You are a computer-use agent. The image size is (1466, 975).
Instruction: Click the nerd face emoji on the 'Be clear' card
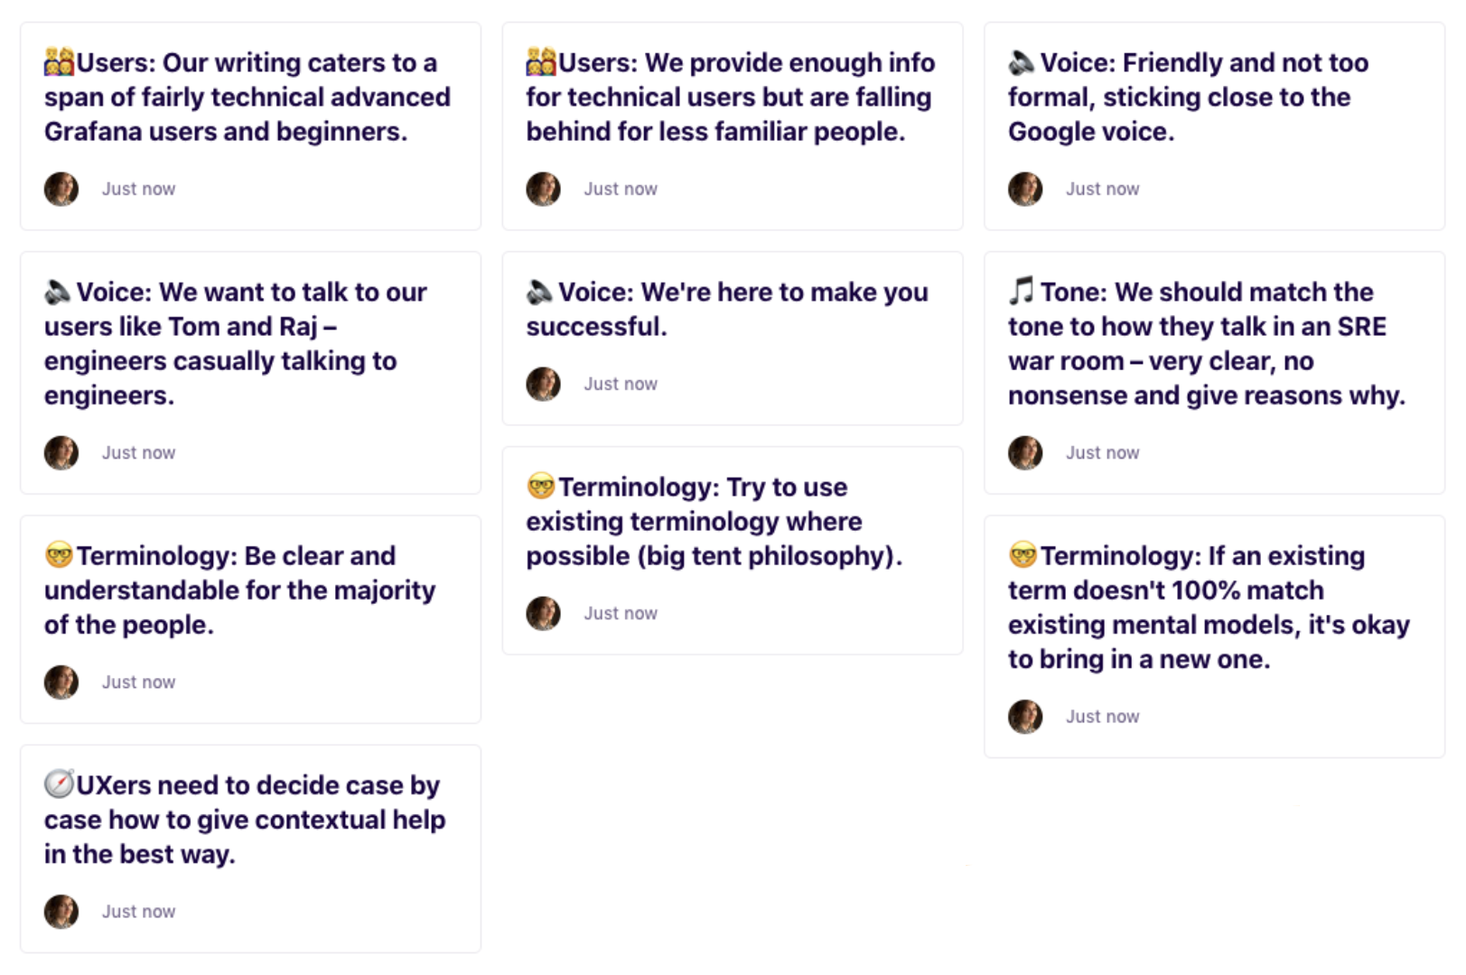pos(59,554)
